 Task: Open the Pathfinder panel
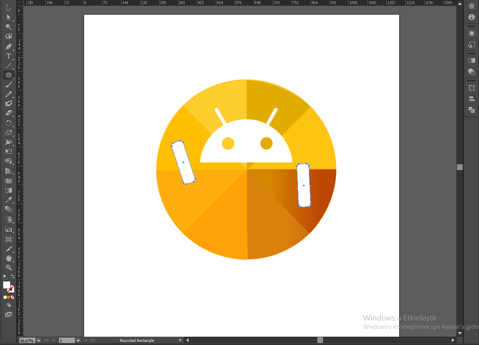click(471, 110)
